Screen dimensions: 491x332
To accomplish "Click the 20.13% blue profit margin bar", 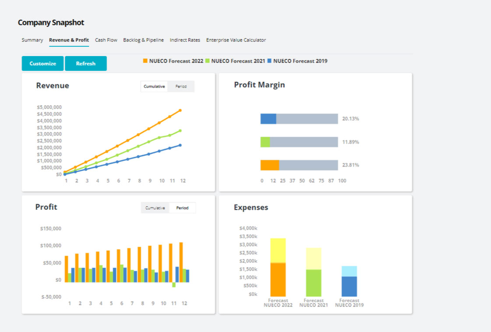I will (268, 119).
